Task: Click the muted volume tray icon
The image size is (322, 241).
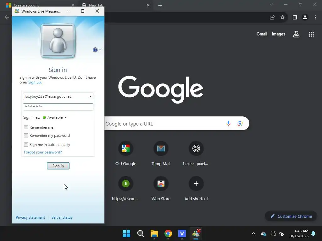Action: click(281, 233)
